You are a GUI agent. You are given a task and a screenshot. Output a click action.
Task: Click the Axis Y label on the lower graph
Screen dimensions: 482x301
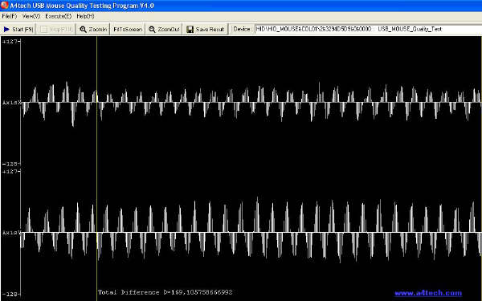pyautogui.click(x=11, y=233)
